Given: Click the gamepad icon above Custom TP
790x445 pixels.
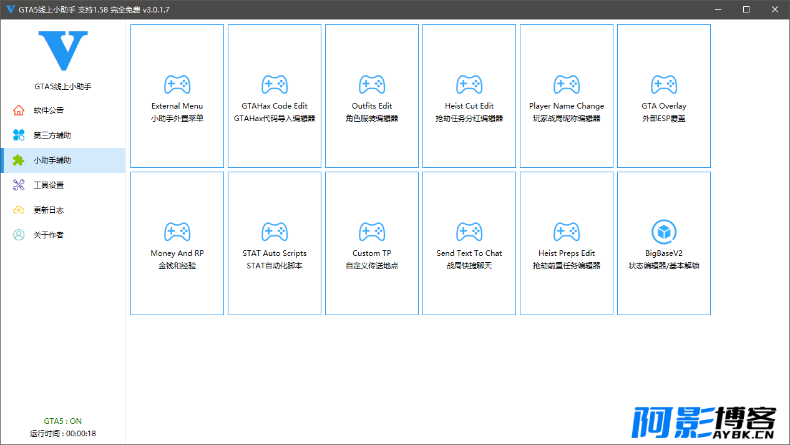Looking at the screenshot, I should (x=372, y=232).
